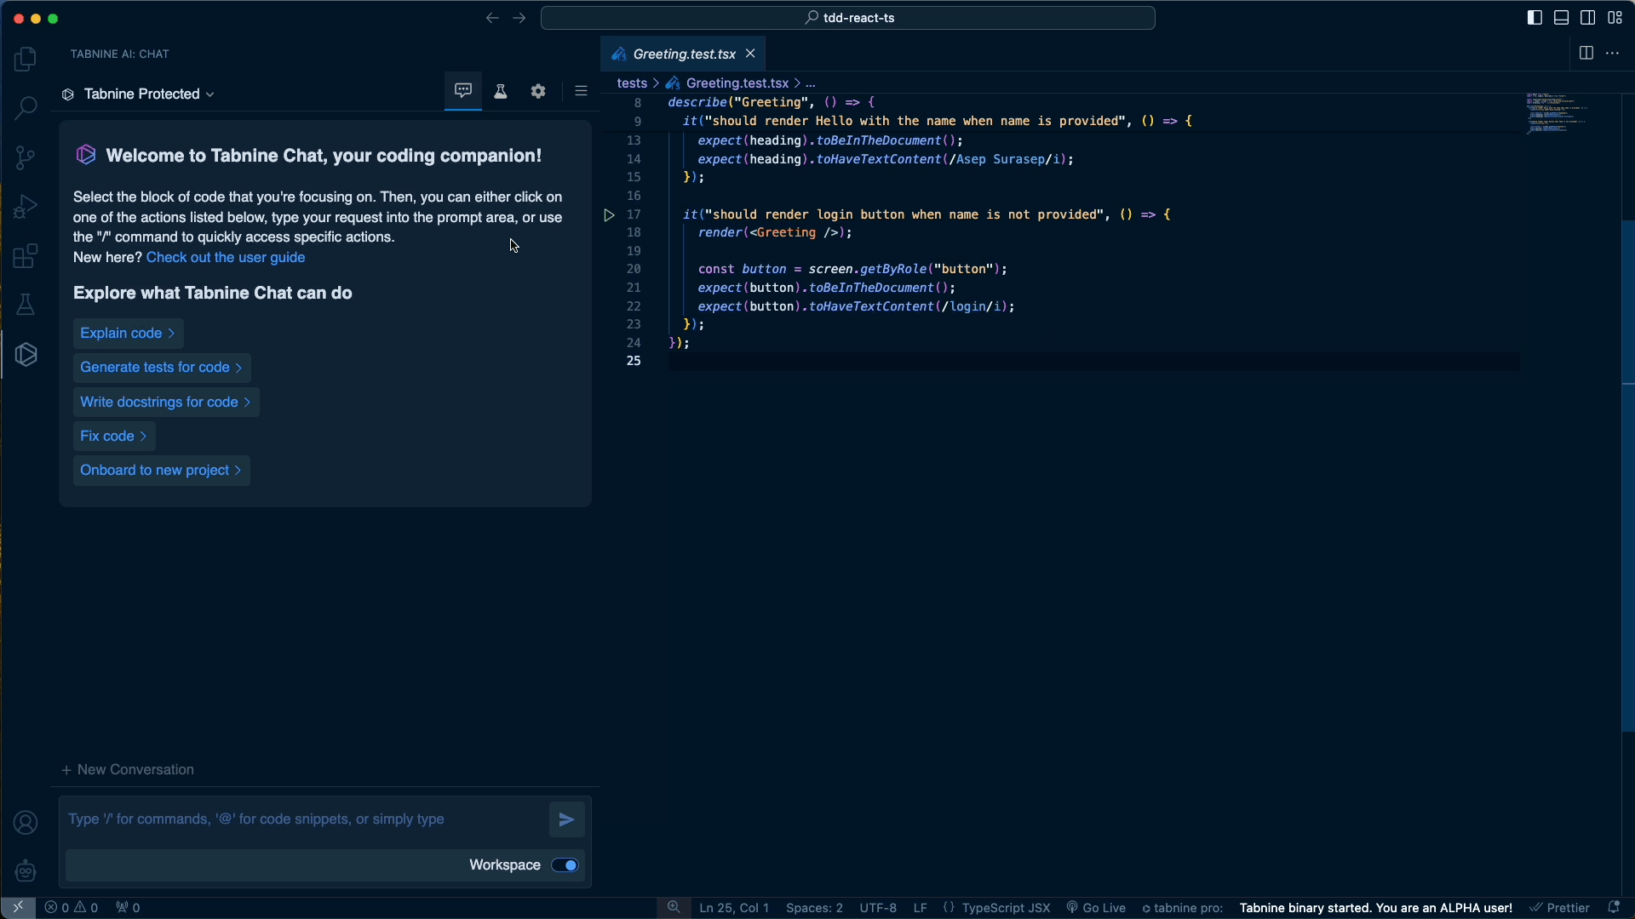Click the Tabnine beaker test icon
The width and height of the screenshot is (1635, 919).
point(501,92)
